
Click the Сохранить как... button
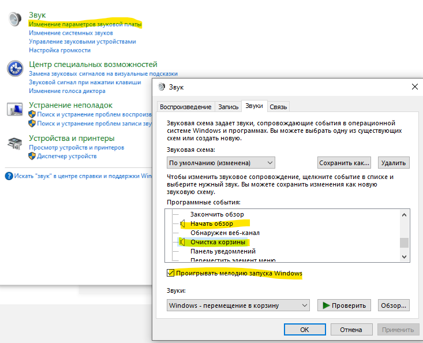click(344, 163)
